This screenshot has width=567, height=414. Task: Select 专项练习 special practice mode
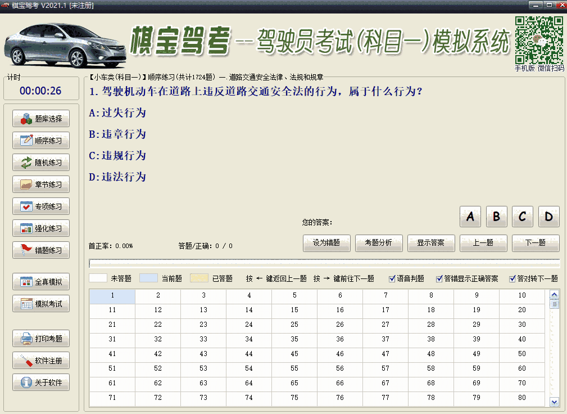[x=40, y=206]
